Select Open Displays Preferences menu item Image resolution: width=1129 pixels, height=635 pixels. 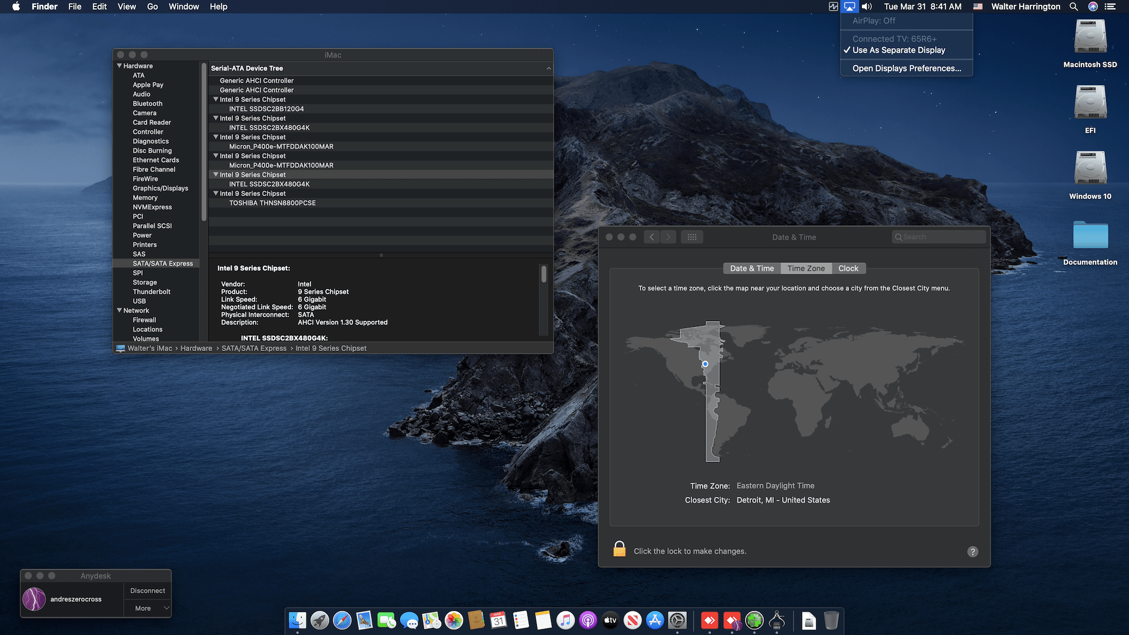(x=906, y=68)
